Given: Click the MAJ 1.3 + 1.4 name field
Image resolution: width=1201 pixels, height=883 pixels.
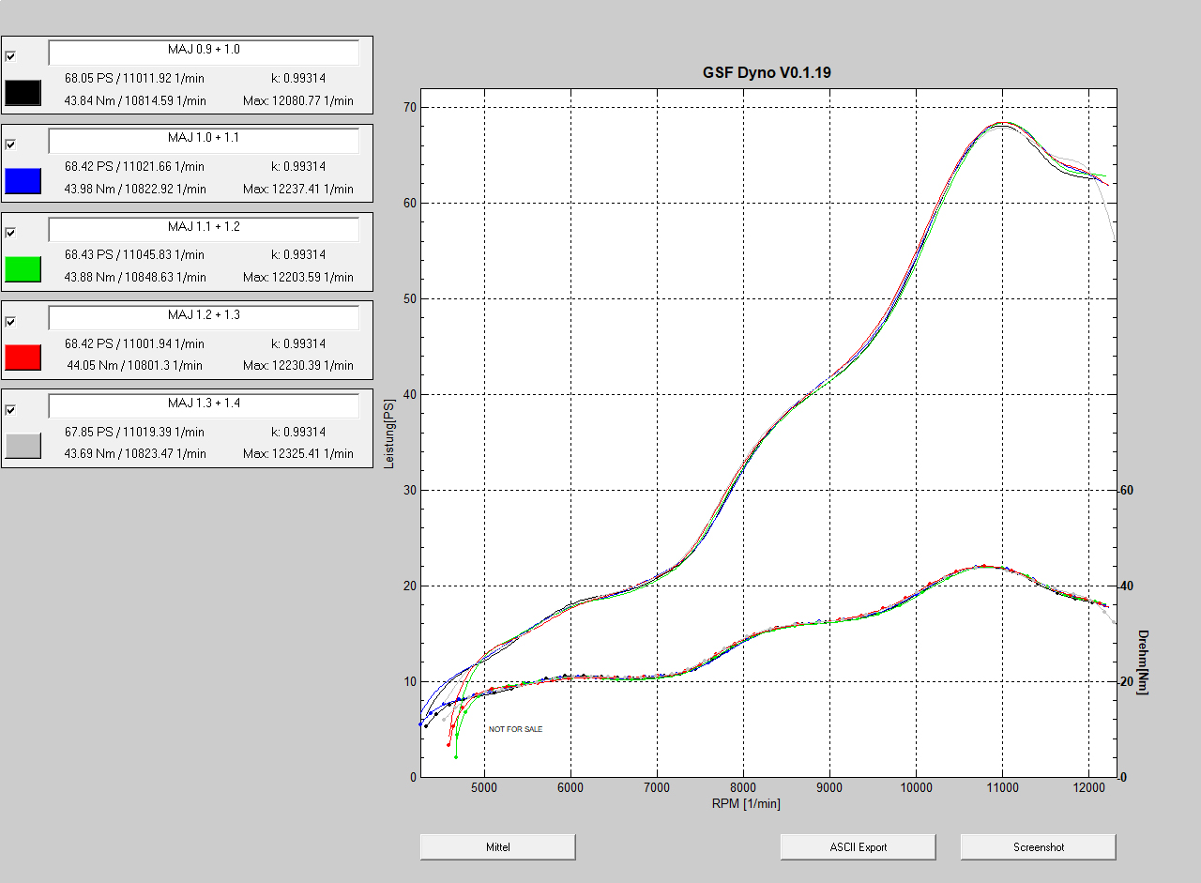Looking at the screenshot, I should pos(204,406).
